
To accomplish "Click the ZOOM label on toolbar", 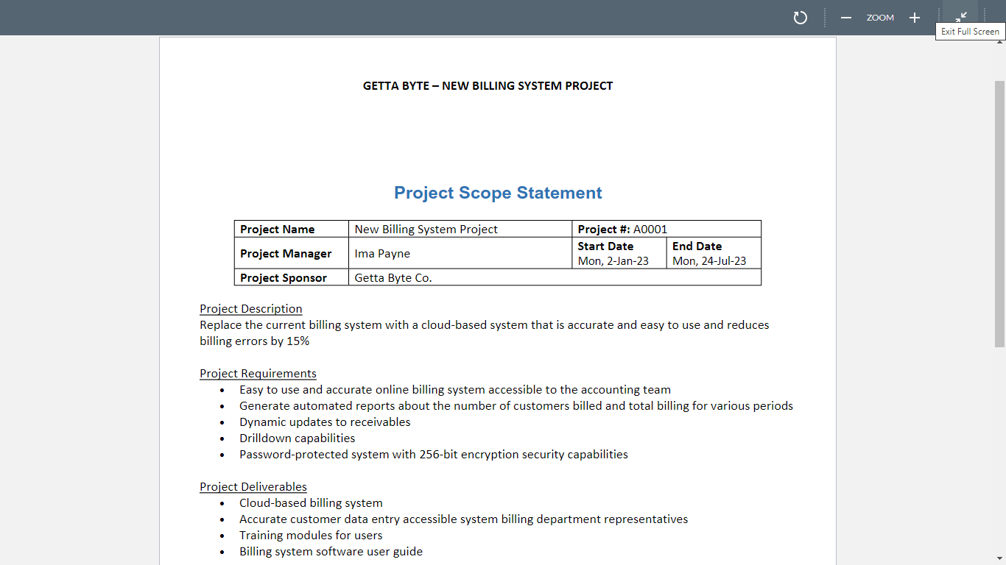I will tap(879, 18).
